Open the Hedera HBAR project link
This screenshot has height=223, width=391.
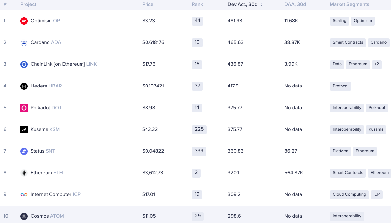tap(46, 86)
